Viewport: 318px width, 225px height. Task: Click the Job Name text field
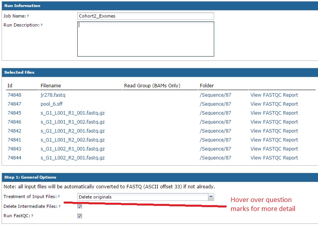click(x=146, y=16)
